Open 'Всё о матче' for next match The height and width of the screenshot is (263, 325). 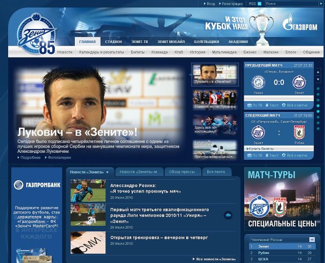pos(299,155)
